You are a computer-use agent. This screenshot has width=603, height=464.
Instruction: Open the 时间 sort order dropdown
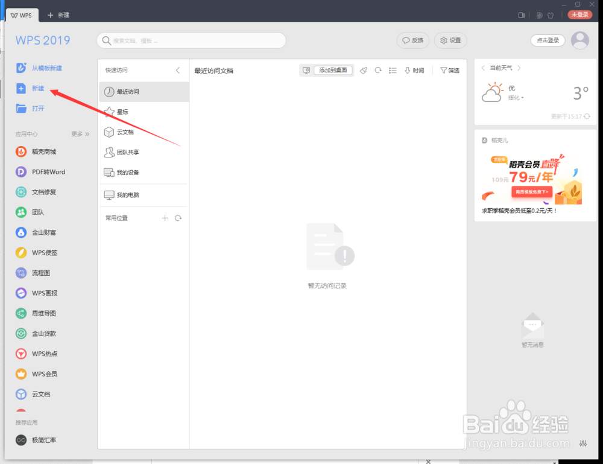[x=415, y=70]
